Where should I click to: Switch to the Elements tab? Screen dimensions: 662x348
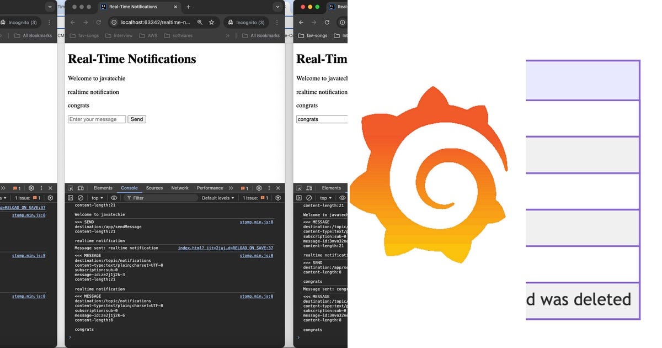(103, 188)
